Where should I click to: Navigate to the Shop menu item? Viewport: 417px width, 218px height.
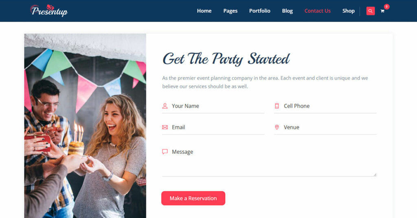(x=349, y=11)
